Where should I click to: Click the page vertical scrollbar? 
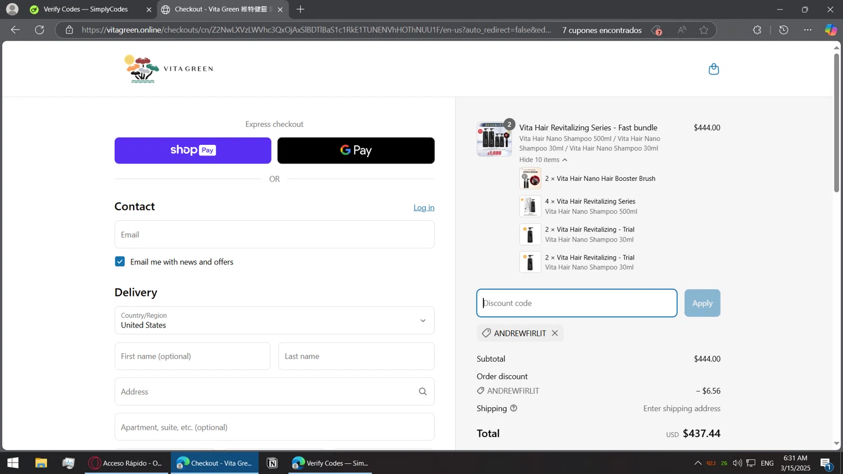click(836, 123)
